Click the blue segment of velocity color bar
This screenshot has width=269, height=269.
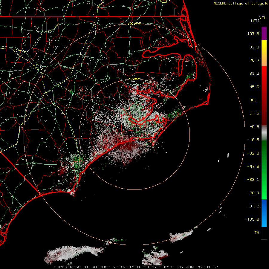[264, 213]
